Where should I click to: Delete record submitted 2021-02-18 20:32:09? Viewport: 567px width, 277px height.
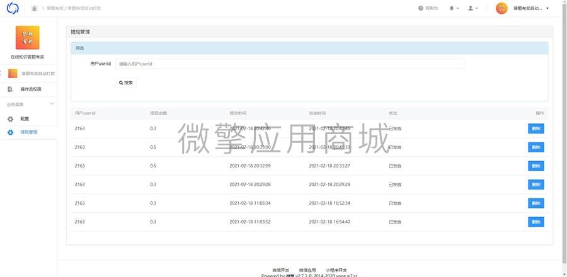pyautogui.click(x=536, y=166)
